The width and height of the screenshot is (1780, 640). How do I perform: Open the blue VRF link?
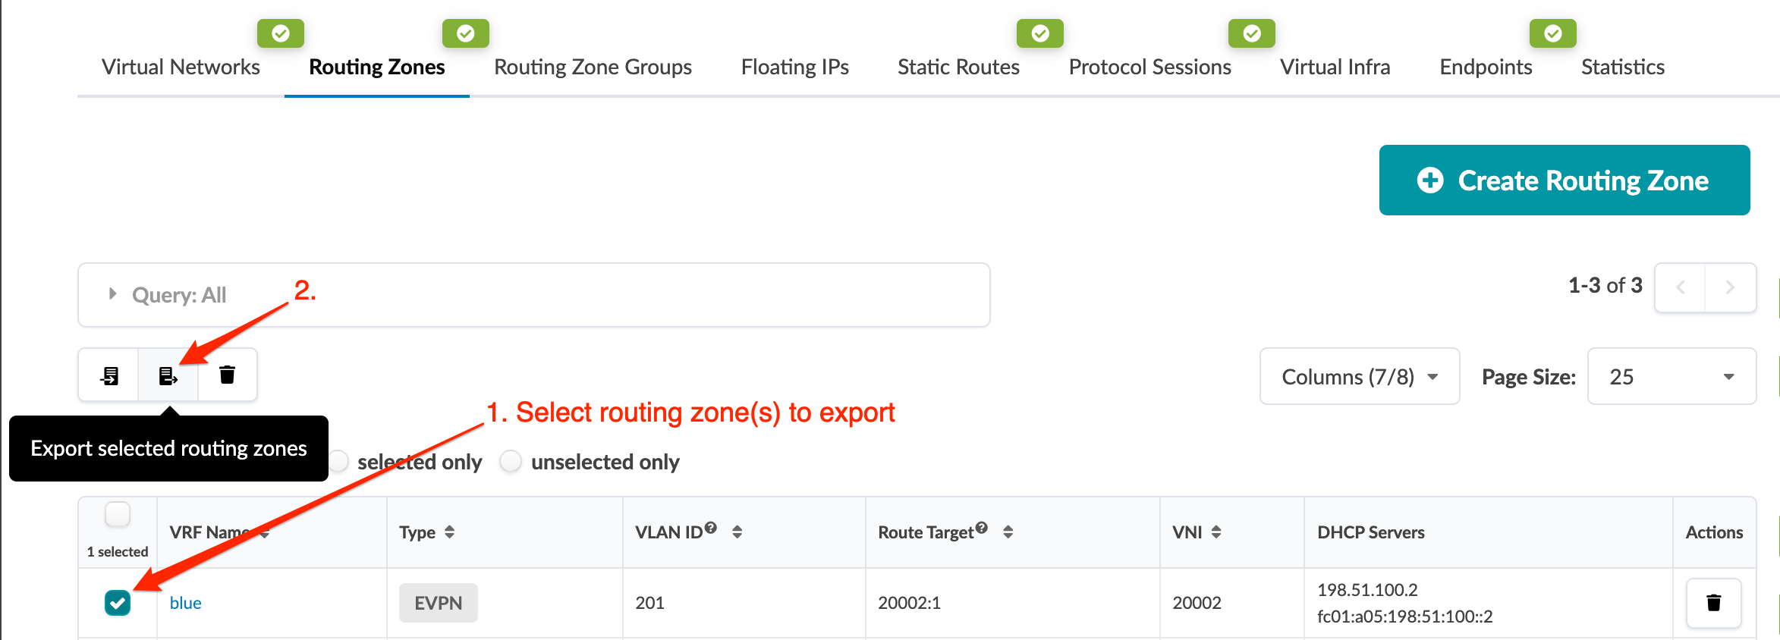tap(185, 603)
